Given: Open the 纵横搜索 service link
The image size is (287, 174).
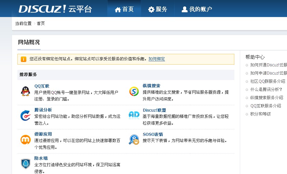Looking at the screenshot, I should tap(151, 86).
